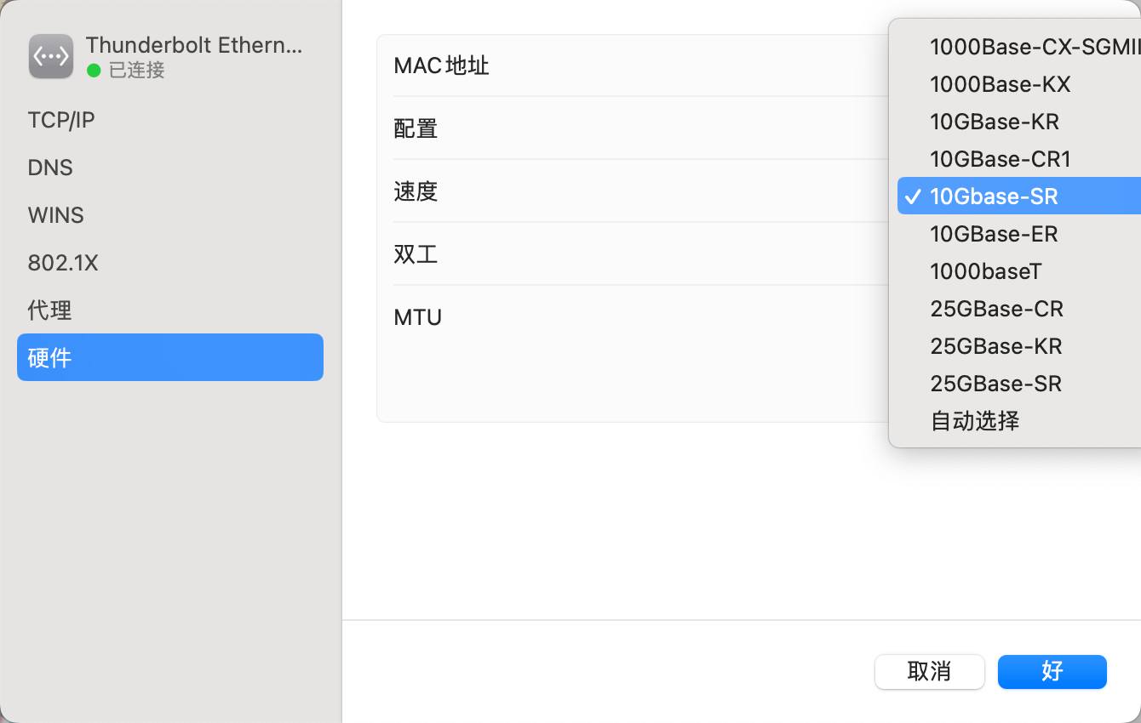This screenshot has height=723, width=1141.
Task: Open the 代理 (Proxy) section
Action: point(49,310)
